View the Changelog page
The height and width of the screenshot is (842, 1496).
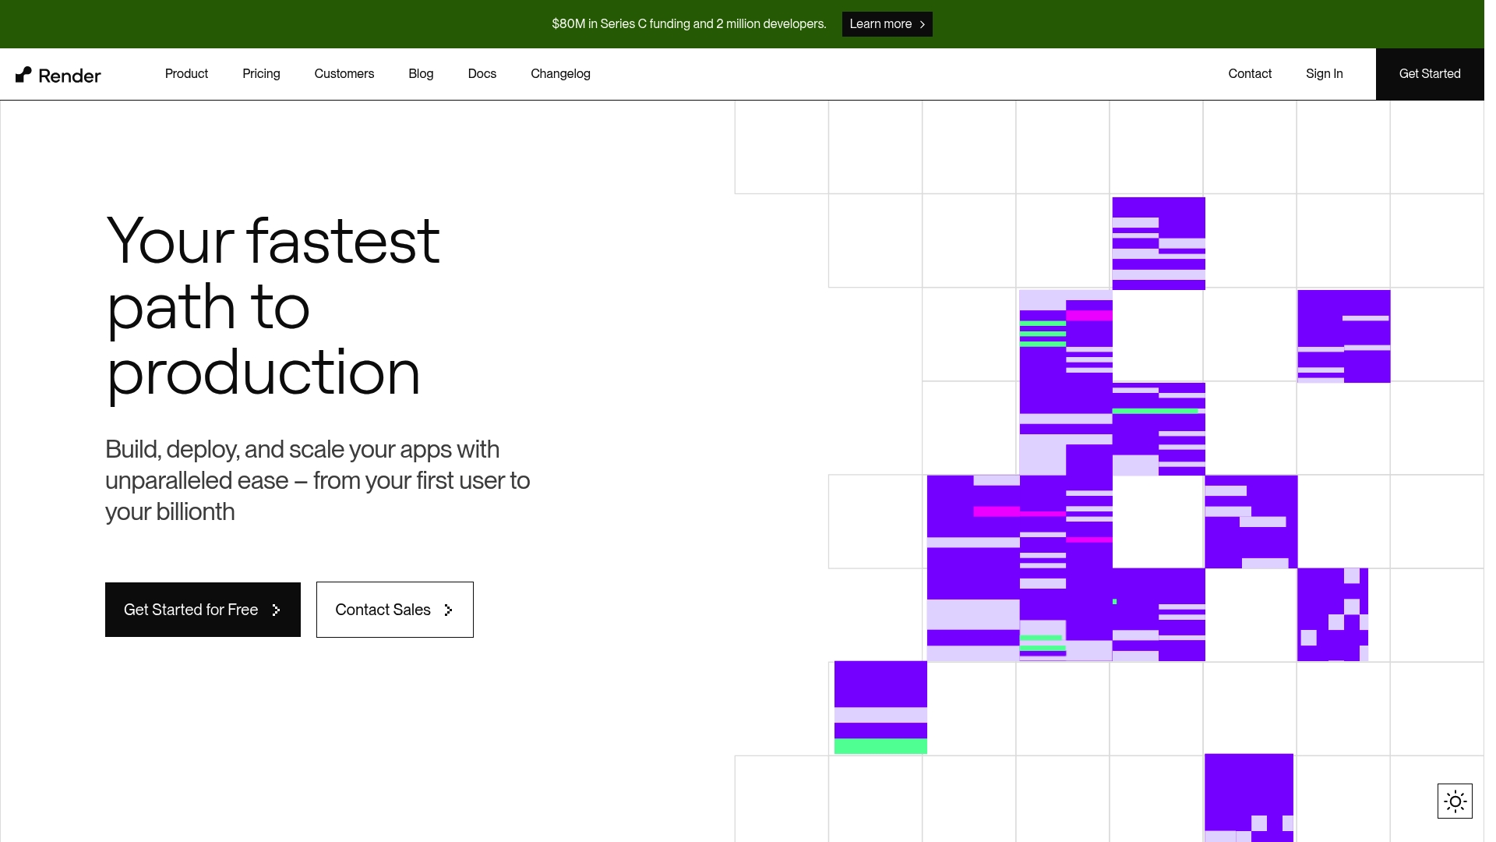pyautogui.click(x=560, y=73)
